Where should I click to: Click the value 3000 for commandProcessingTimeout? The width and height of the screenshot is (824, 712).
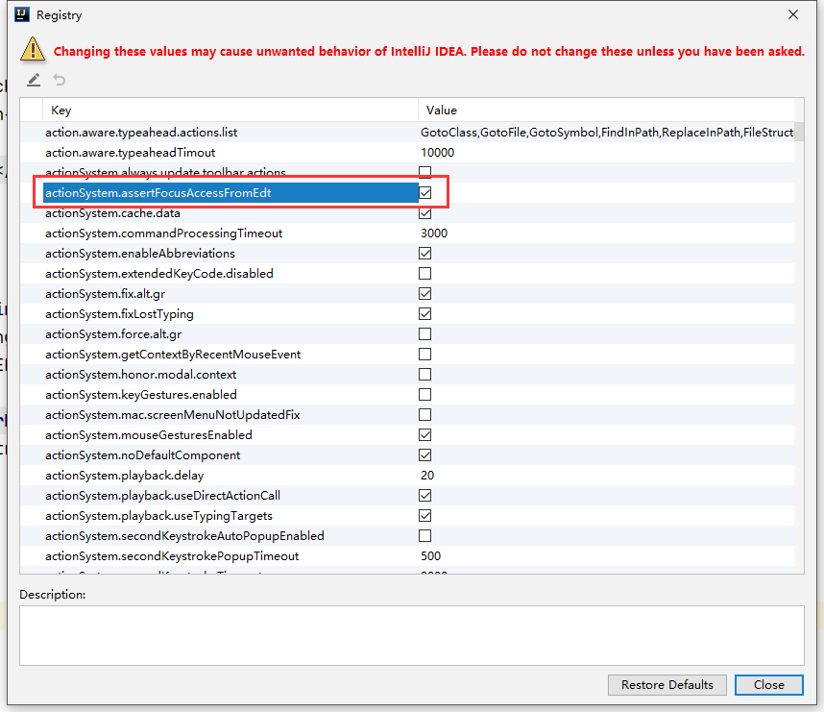(x=434, y=233)
